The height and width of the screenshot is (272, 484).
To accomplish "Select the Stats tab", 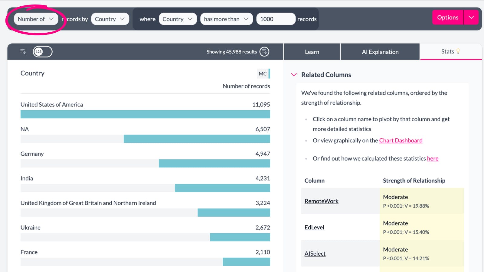I will tap(447, 52).
